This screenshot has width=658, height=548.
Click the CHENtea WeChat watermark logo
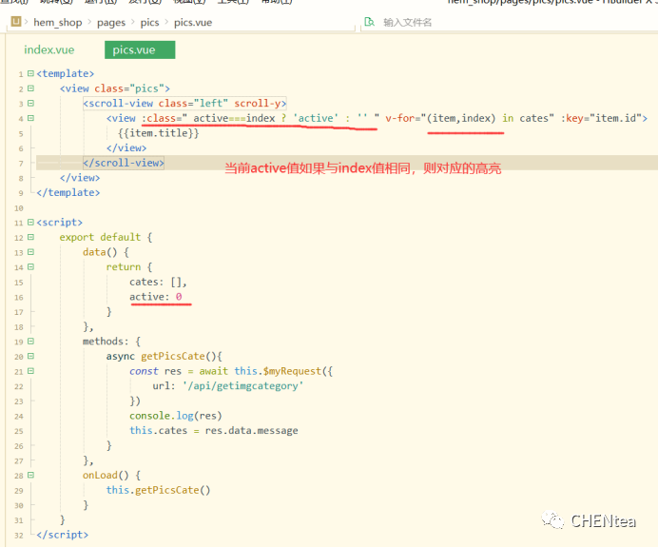tap(552, 520)
